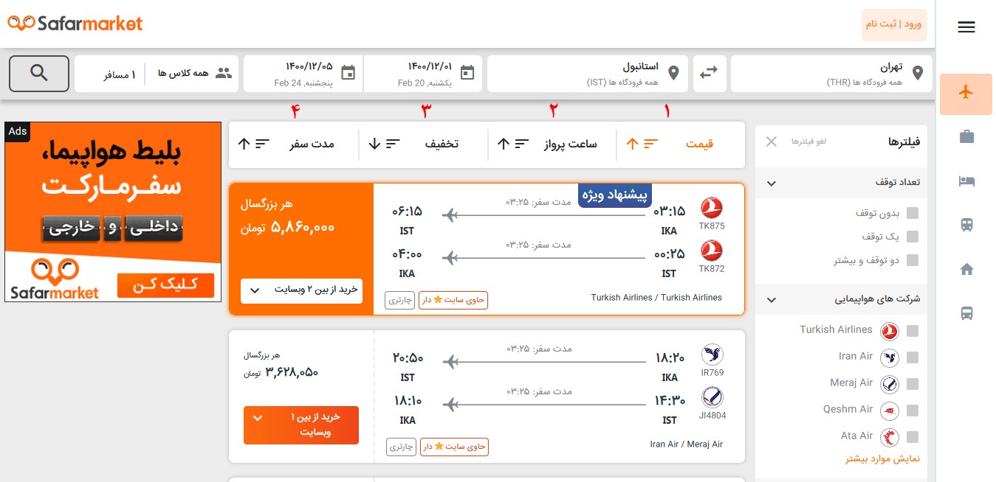Open departure date calendar icon 1400/12/01

[x=467, y=73]
